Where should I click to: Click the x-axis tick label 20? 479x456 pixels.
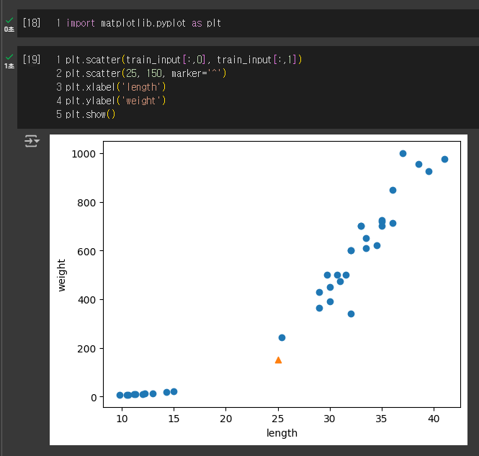coord(225,419)
